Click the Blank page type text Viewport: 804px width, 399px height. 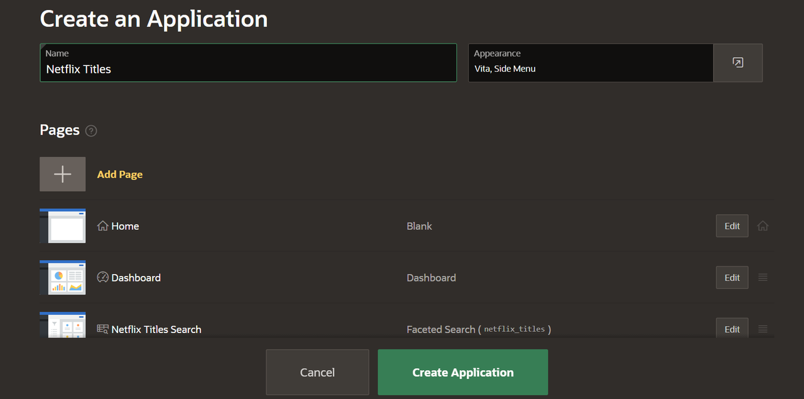(420, 226)
